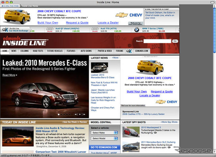The height and width of the screenshot is (157, 216).
Task: Click the BMW logo in the stock ticker
Action: click(x=137, y=30)
